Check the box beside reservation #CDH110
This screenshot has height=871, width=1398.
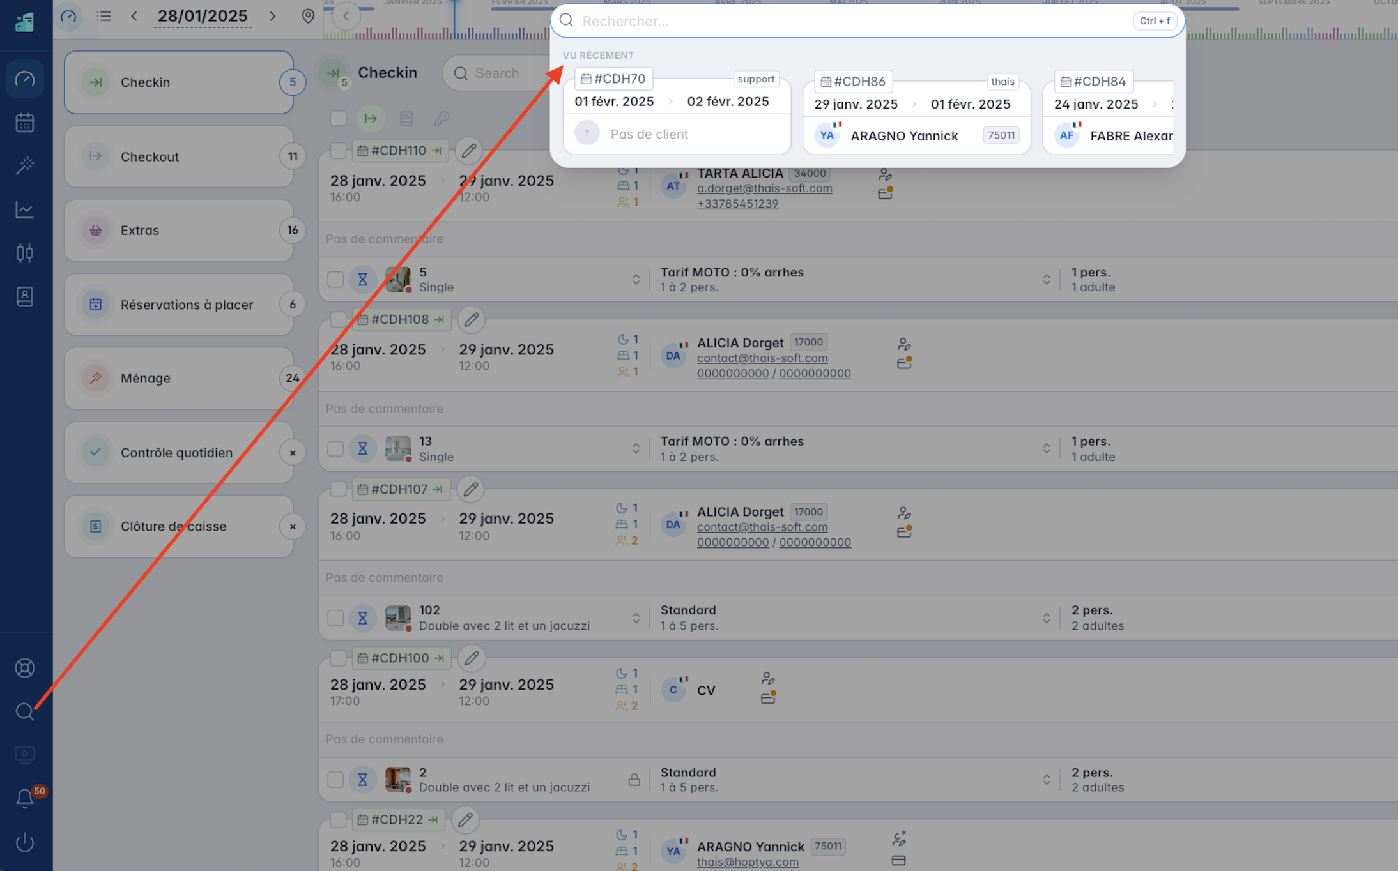338,151
